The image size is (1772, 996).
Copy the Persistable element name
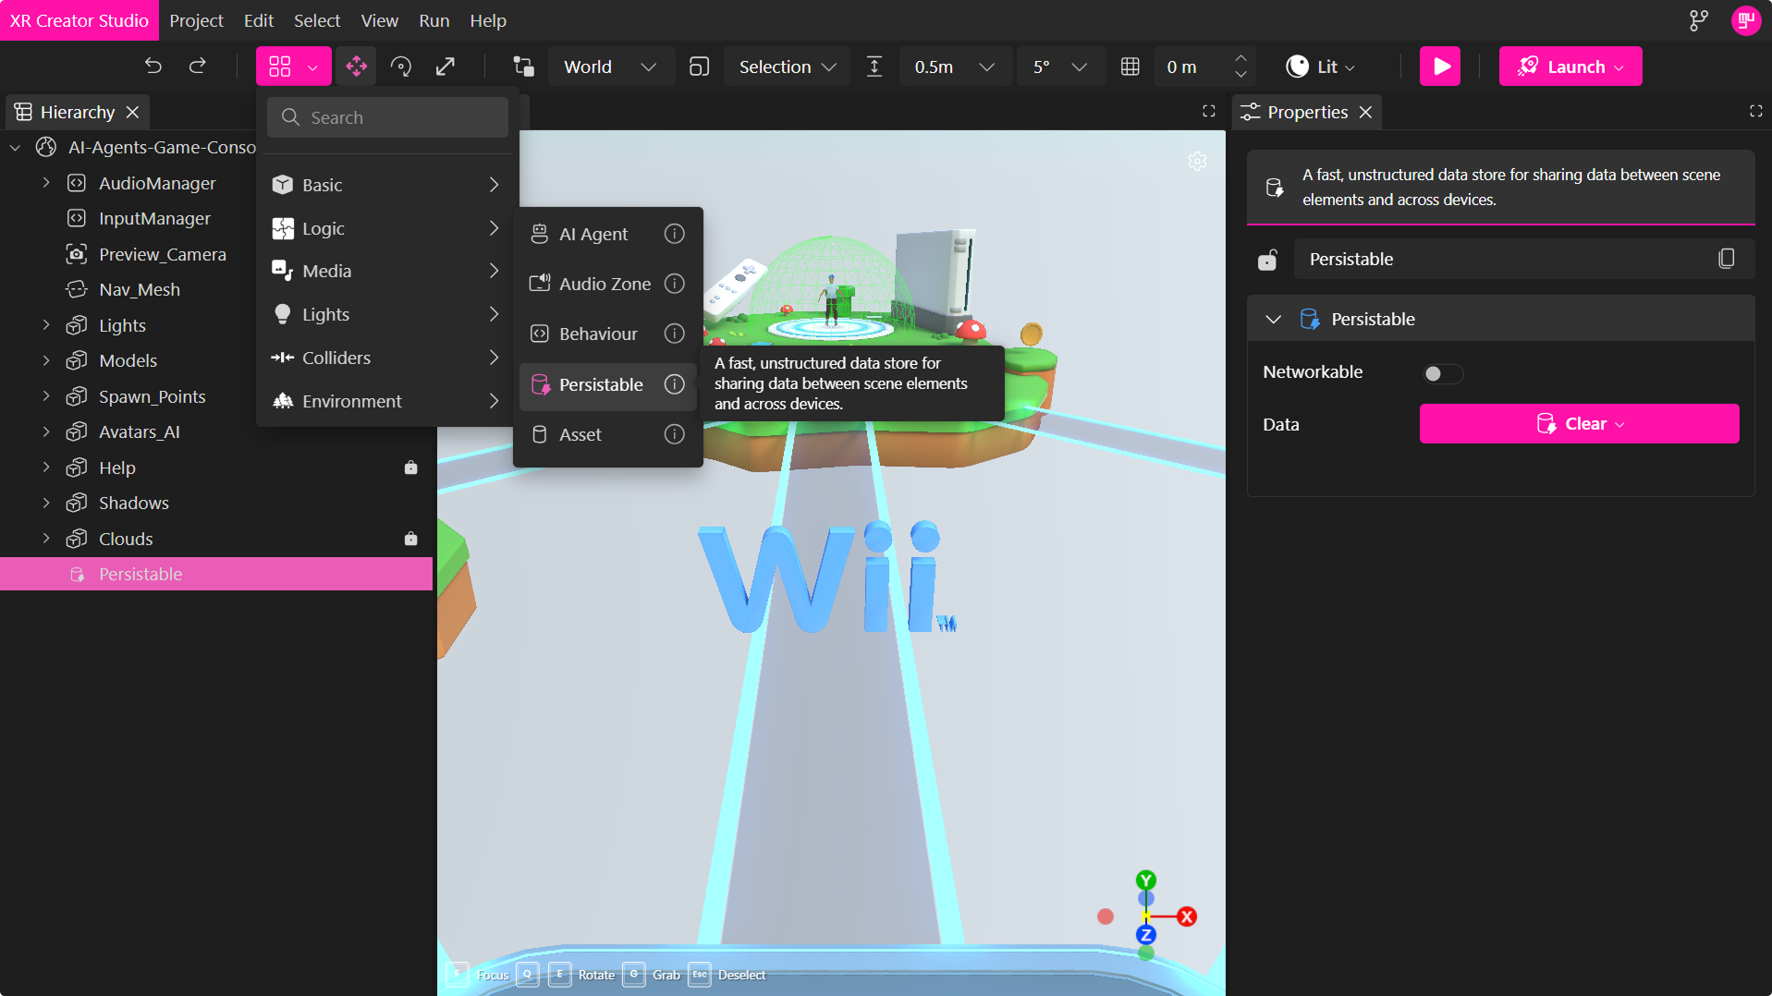(1726, 260)
